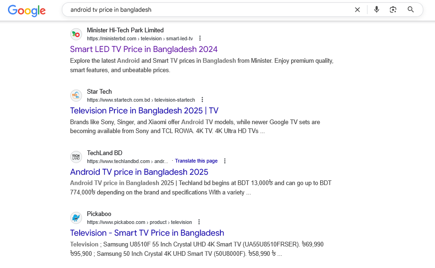Focus the Google search input field

pos(206,10)
